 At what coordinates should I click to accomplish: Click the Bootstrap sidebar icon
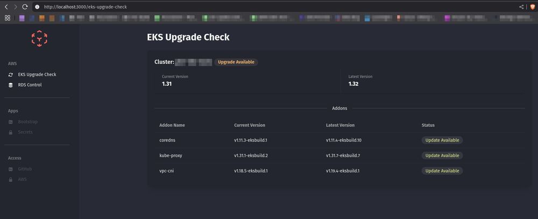11,122
